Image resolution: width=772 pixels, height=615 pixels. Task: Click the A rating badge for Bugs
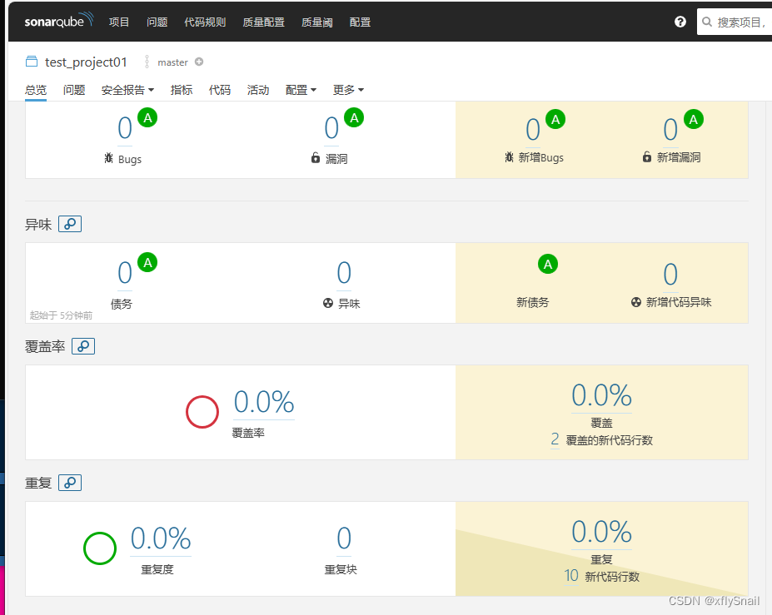tap(147, 117)
